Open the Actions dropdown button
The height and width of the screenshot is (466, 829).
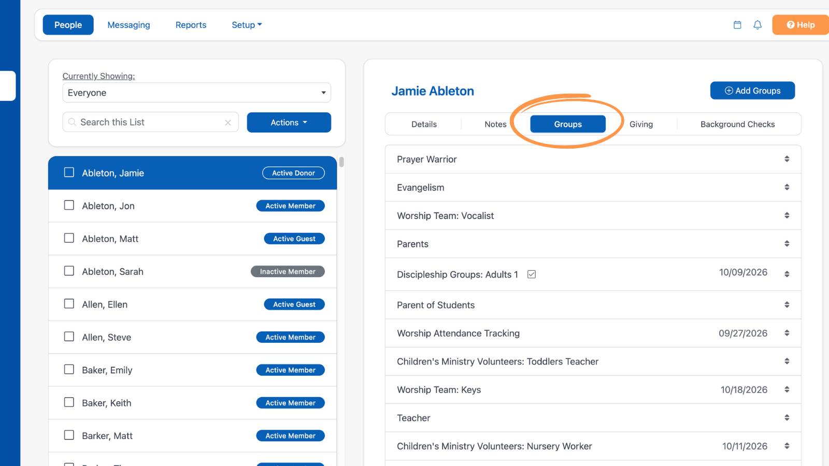click(x=289, y=123)
